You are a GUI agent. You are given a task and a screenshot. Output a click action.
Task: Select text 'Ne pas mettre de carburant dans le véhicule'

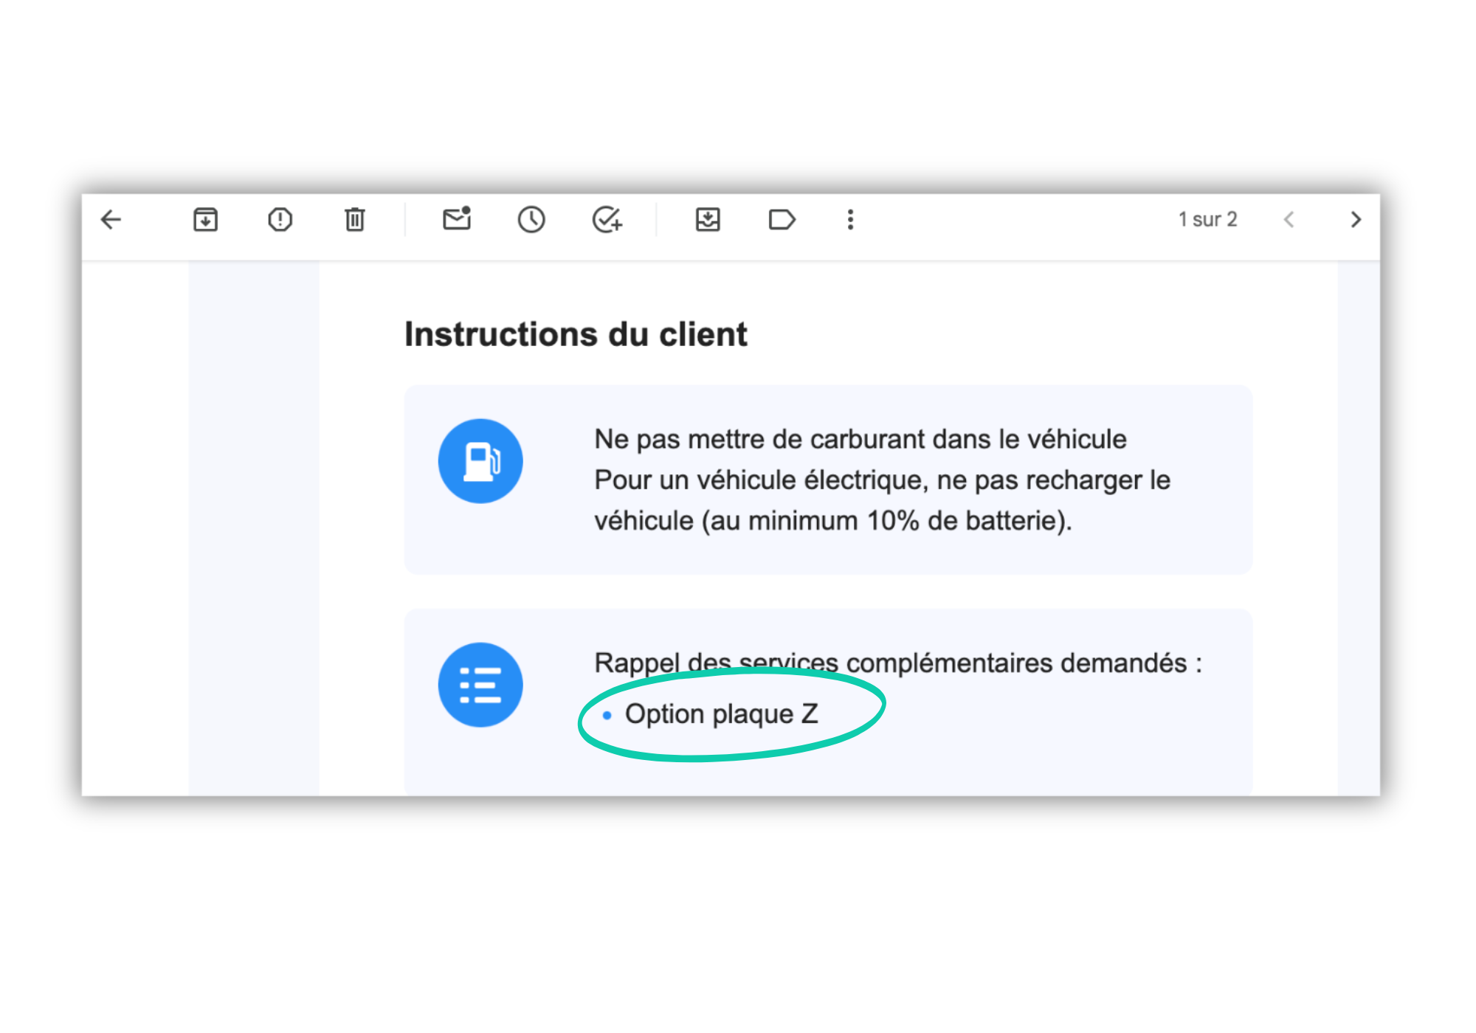[x=861, y=439]
